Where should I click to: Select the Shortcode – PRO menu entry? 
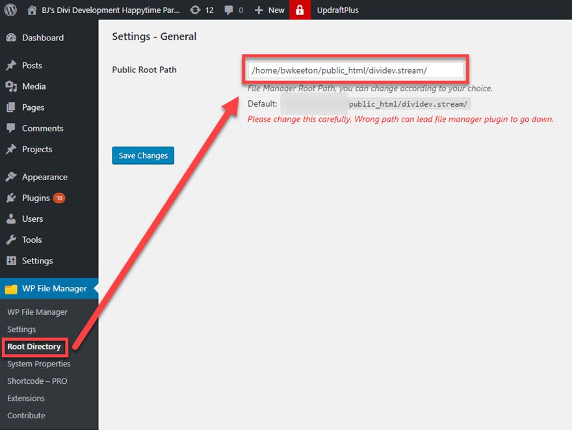[x=36, y=381]
